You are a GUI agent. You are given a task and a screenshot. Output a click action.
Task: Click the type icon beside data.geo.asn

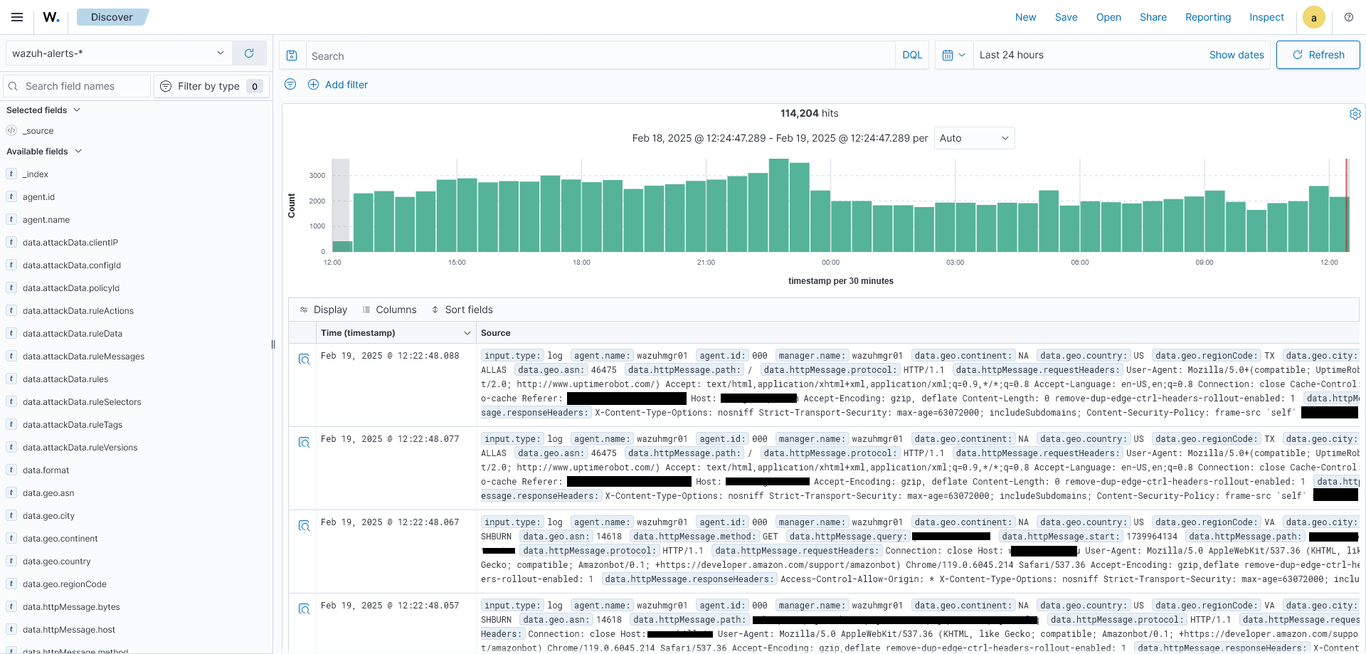point(11,492)
